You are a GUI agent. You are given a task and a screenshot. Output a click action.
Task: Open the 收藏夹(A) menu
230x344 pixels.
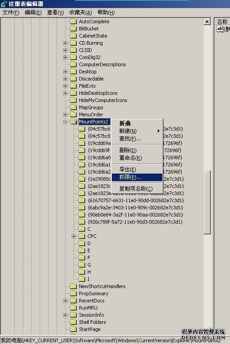tap(81, 13)
